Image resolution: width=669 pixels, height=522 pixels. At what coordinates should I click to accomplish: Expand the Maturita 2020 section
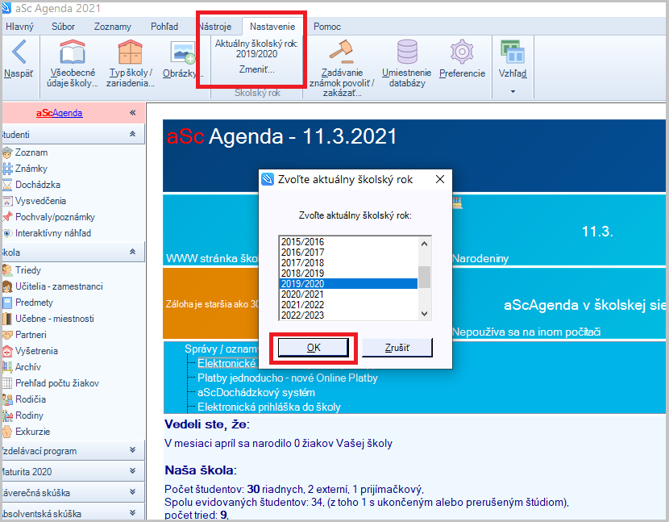(133, 470)
